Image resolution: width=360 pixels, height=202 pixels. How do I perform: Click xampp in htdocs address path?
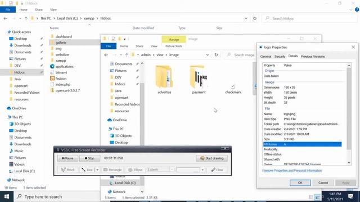tap(89, 19)
